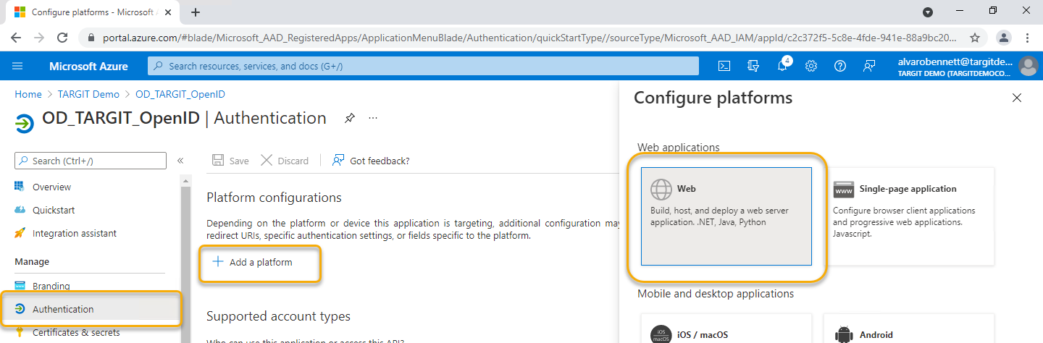Close the Configure platforms panel
Screen dimensions: 1043x343
pyautogui.click(x=1017, y=98)
